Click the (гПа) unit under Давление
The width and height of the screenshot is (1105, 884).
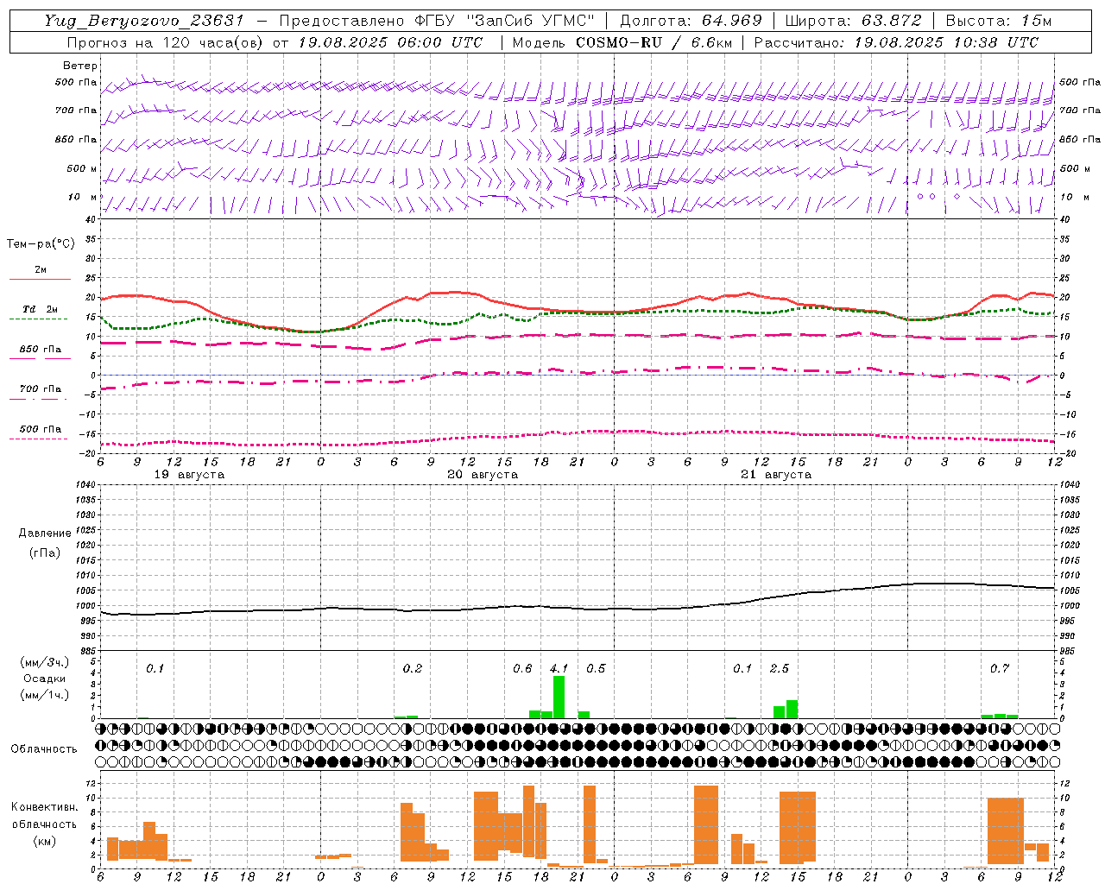pos(45,552)
